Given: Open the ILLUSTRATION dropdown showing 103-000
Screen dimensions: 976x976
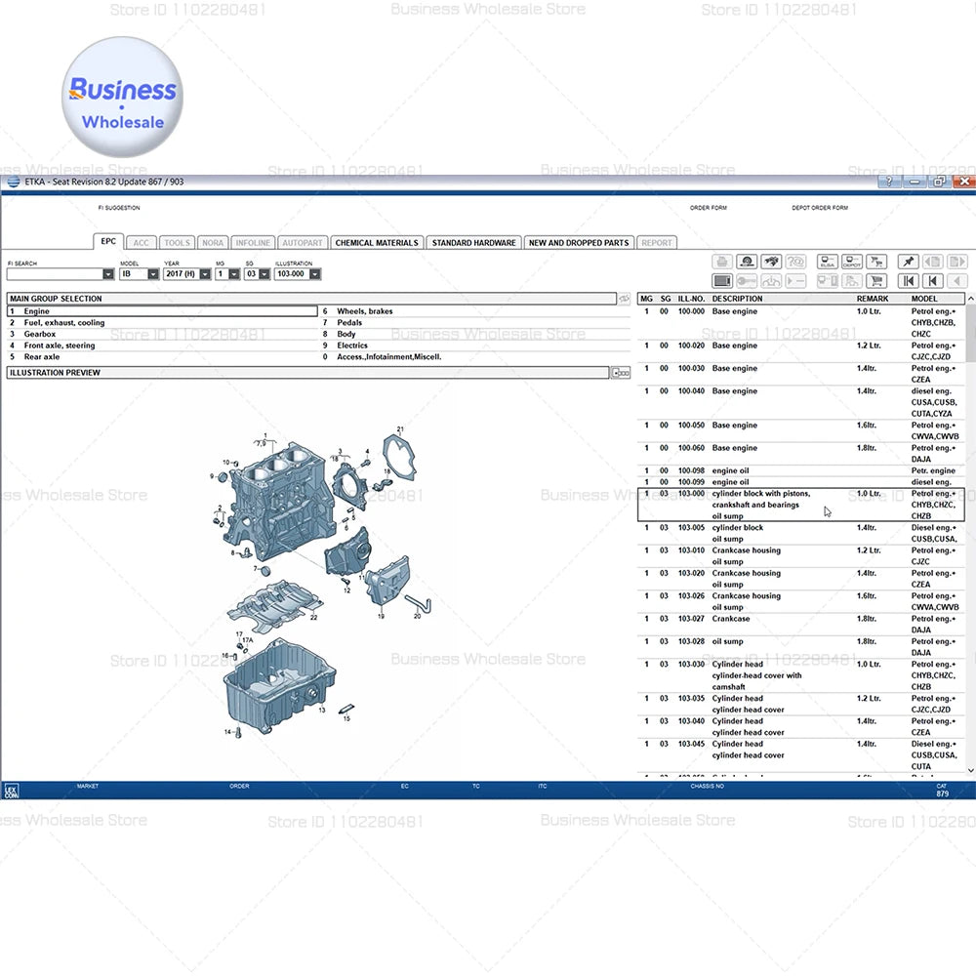Looking at the screenshot, I should tap(314, 274).
